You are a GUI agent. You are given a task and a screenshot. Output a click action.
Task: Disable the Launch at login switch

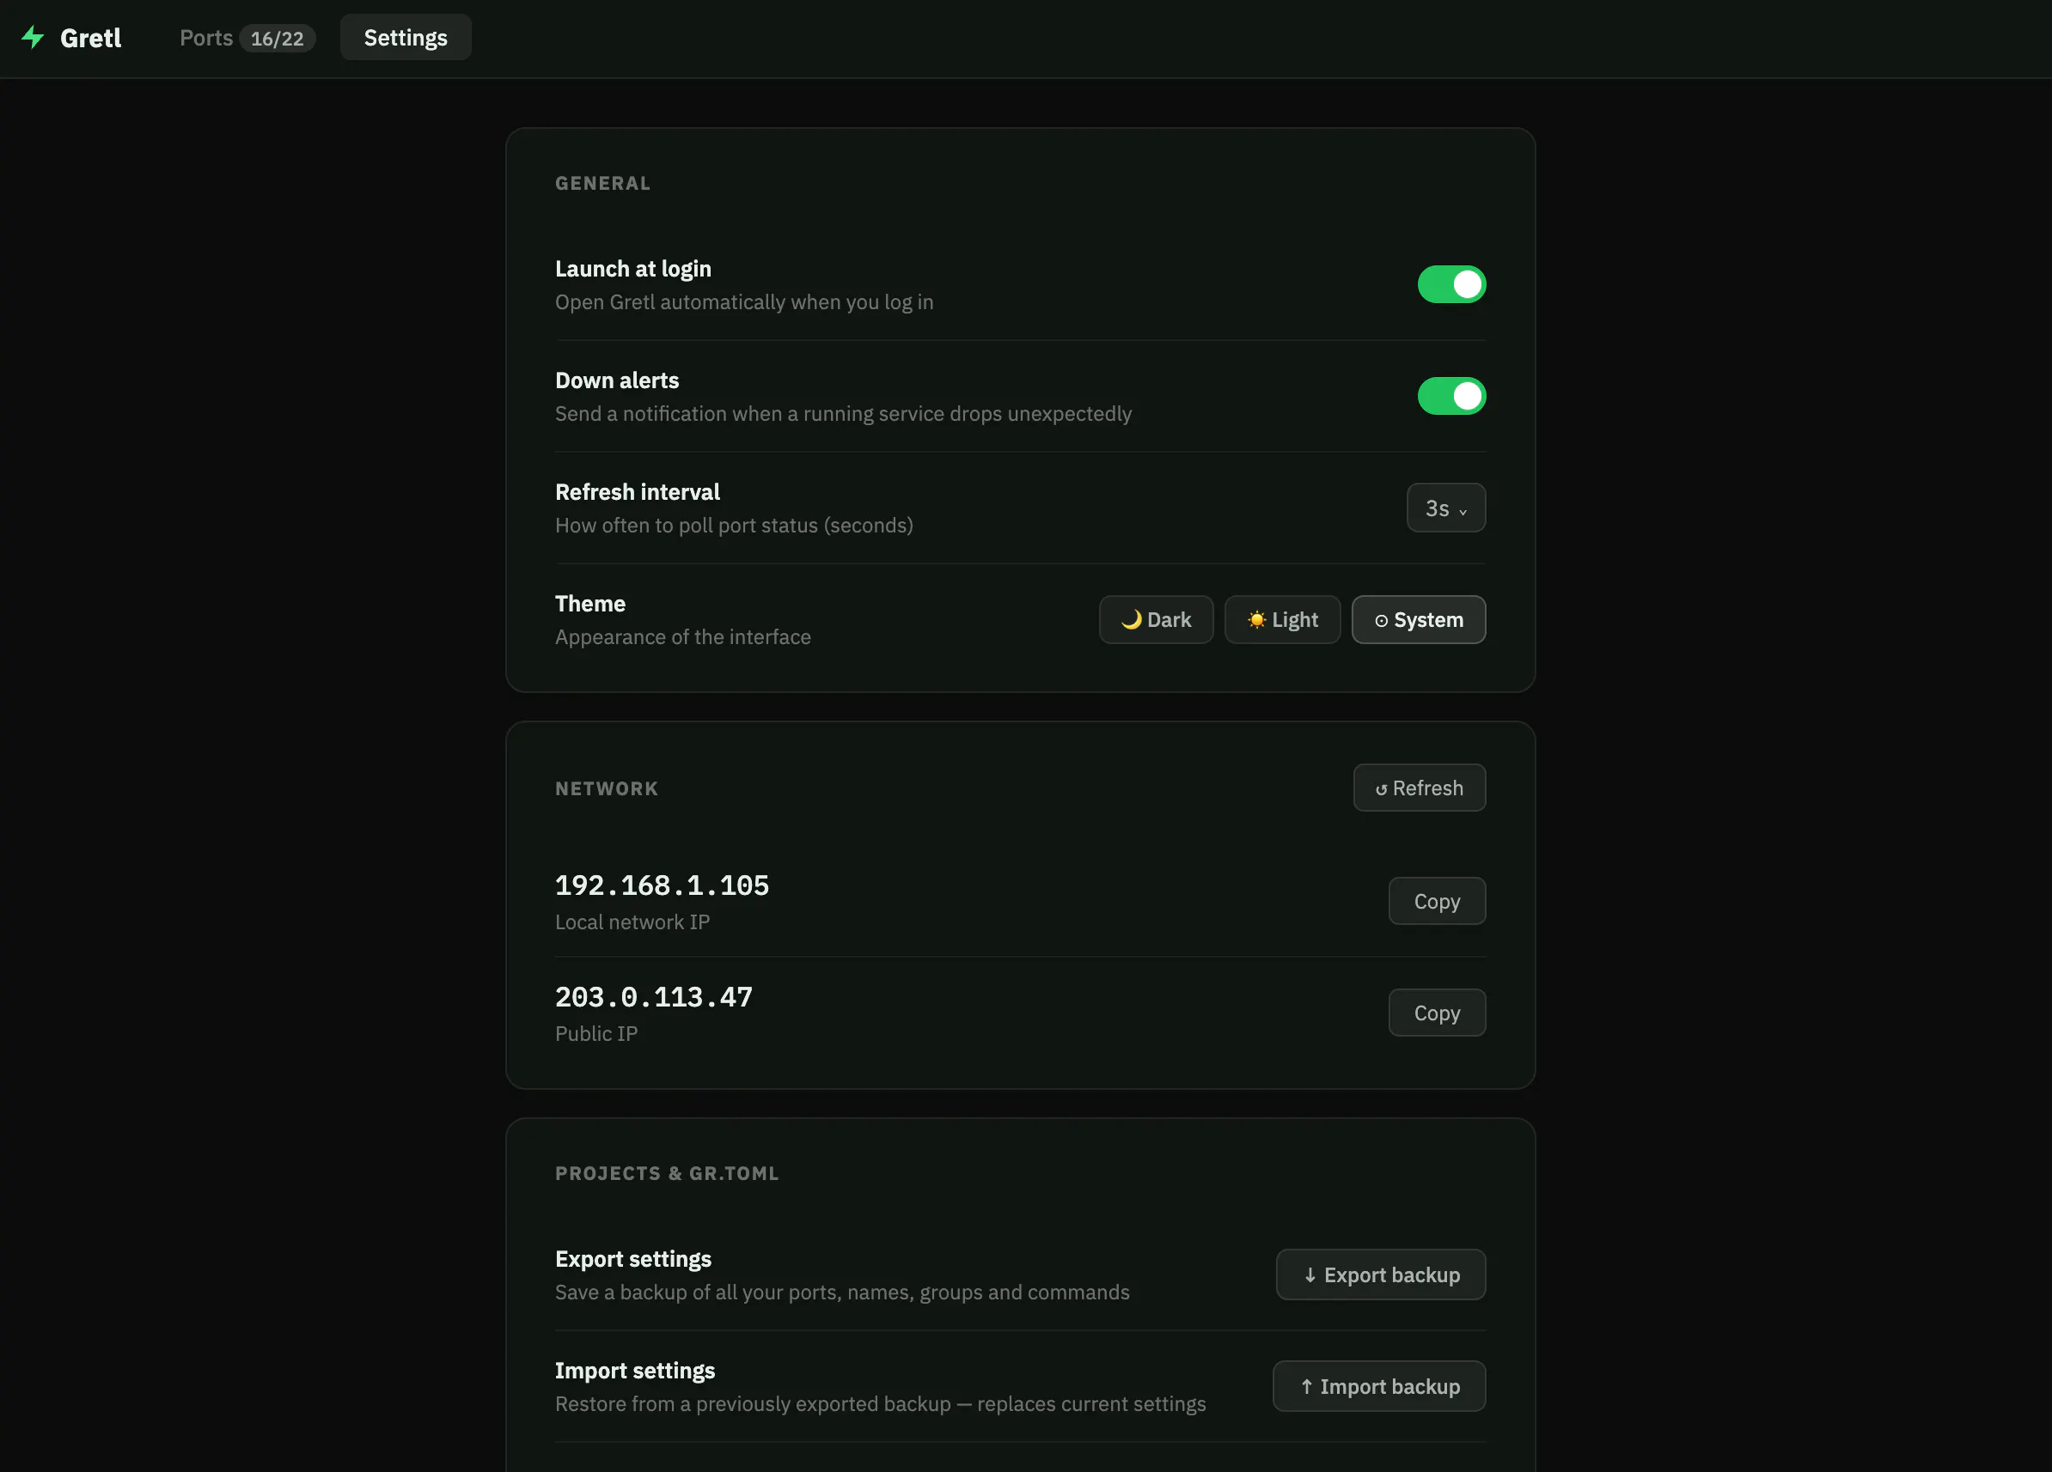point(1451,285)
